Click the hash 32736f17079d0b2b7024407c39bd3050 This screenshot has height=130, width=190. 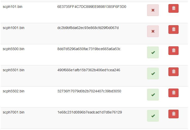[89, 91]
